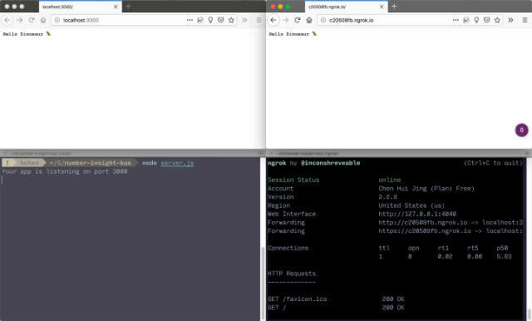Bookmark the ngrok.io page with star
This screenshot has width=532, height=321.
click(x=497, y=20)
